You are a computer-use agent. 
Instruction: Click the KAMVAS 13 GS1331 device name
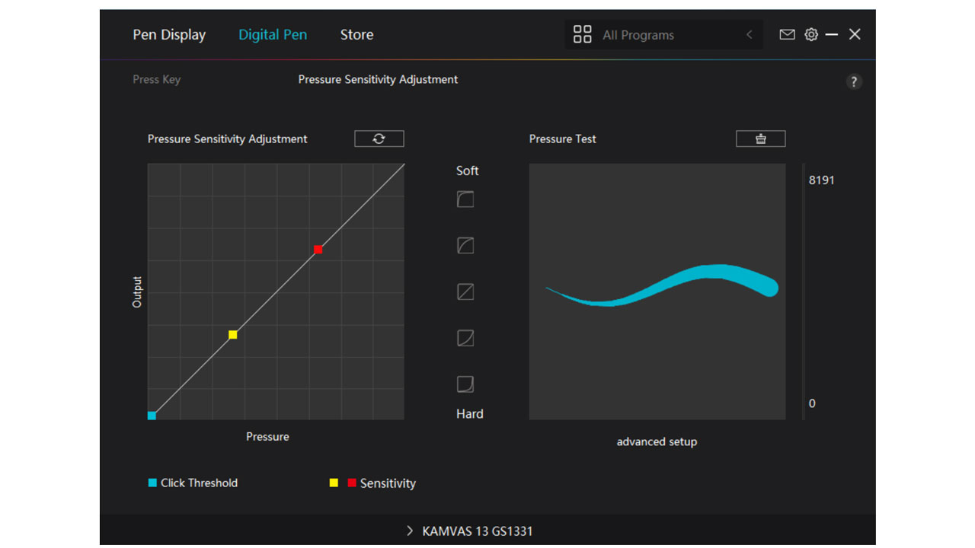click(478, 531)
